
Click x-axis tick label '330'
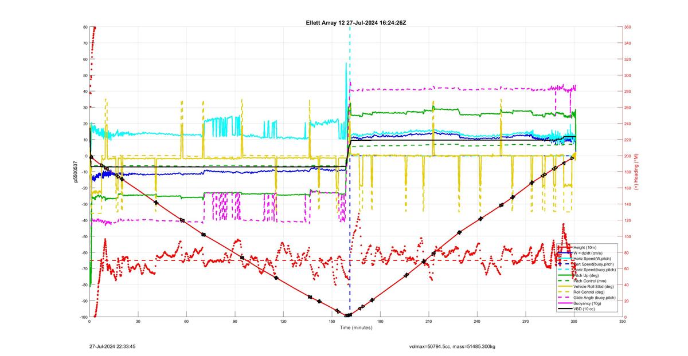[x=623, y=322]
